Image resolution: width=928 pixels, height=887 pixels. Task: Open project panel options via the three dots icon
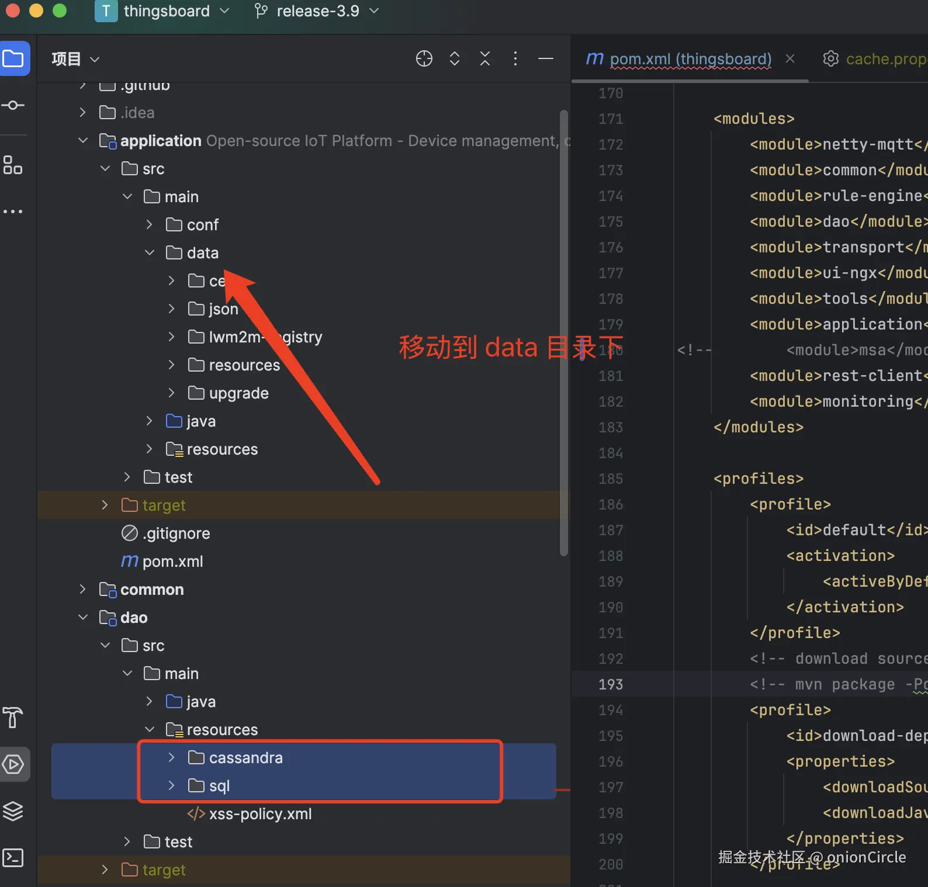pyautogui.click(x=515, y=58)
